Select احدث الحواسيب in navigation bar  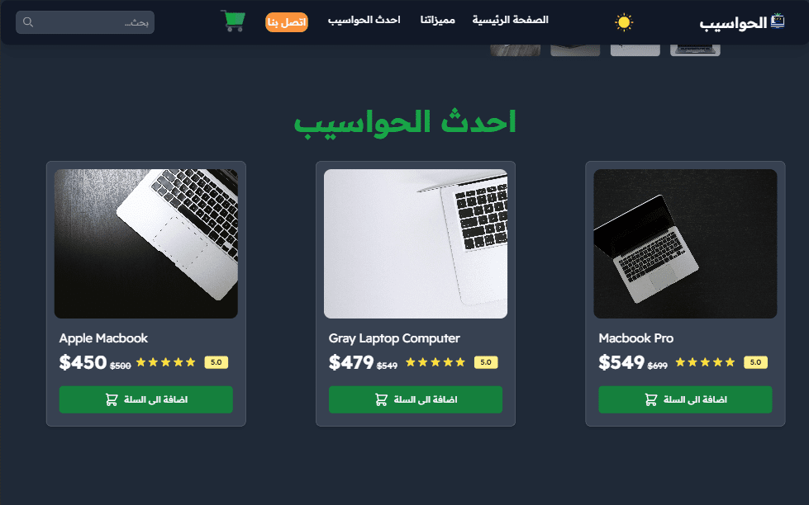click(364, 20)
